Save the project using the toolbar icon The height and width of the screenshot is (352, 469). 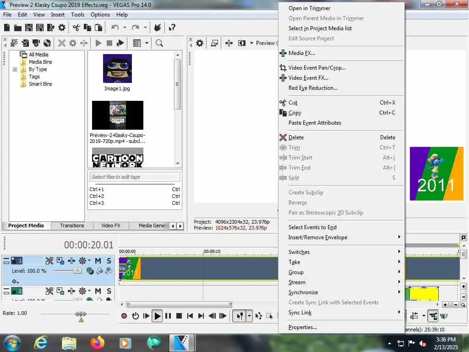[x=29, y=28]
